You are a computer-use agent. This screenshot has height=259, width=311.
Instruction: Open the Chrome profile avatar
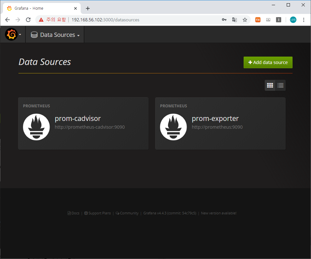coord(293,20)
